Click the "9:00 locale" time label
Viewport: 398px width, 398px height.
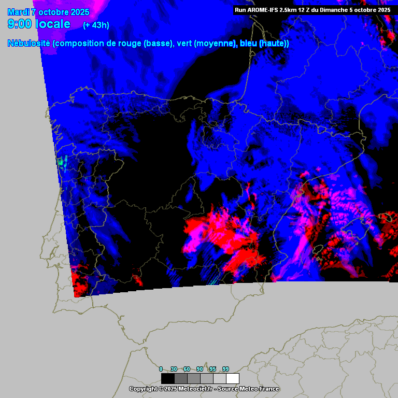[39, 24]
